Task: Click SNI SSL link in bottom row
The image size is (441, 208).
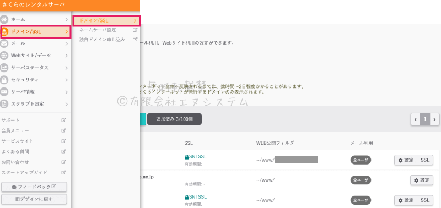Action: pyautogui.click(x=196, y=197)
